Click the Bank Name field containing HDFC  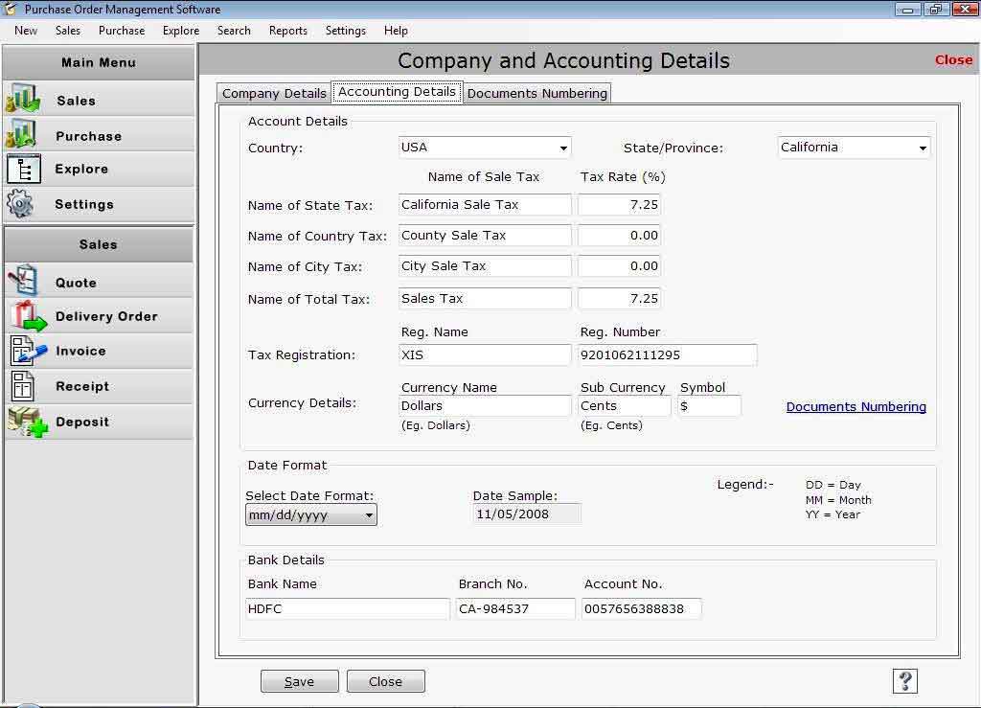(347, 608)
